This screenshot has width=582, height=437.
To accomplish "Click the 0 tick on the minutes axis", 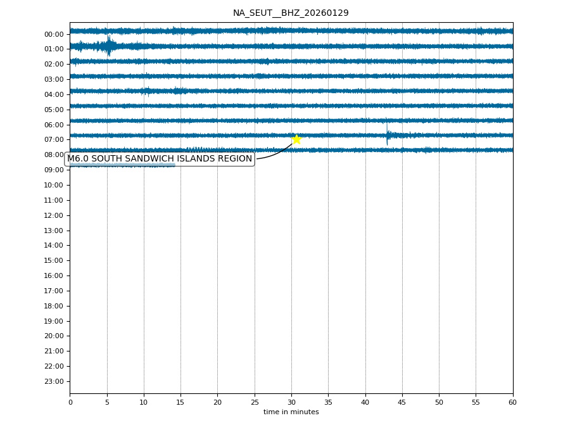I will (x=70, y=402).
